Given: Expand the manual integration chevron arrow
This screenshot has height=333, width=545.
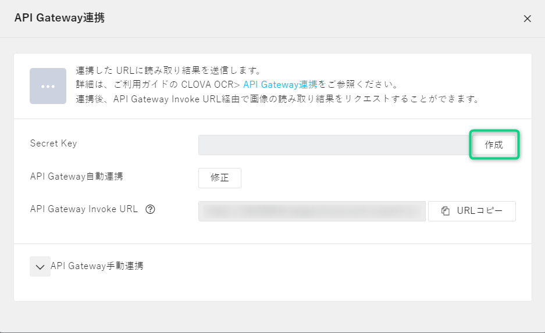Looking at the screenshot, I should 40,267.
